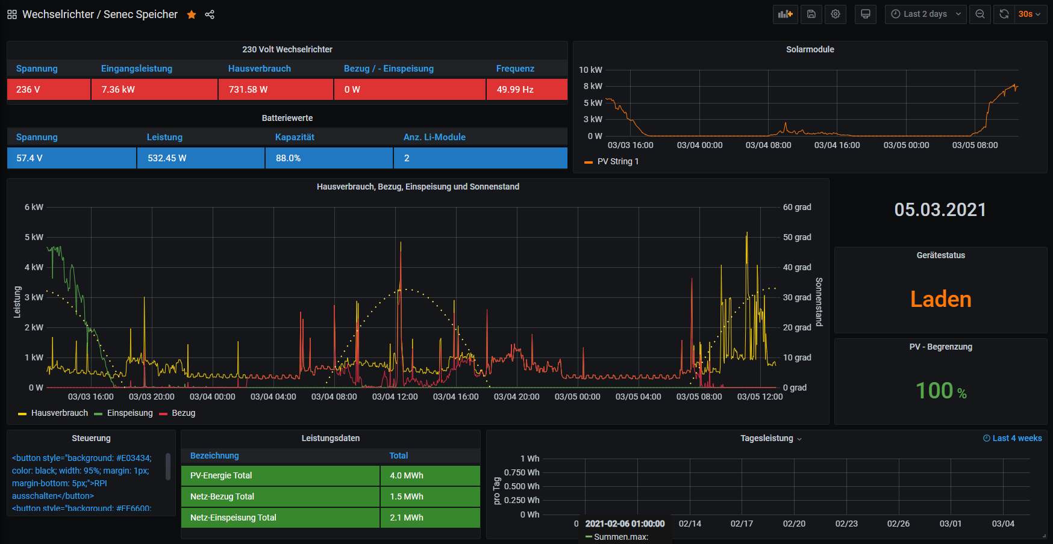Screen dimensions: 1053x544
Task: Click the Last 4 weeks time override link
Action: 1012,438
